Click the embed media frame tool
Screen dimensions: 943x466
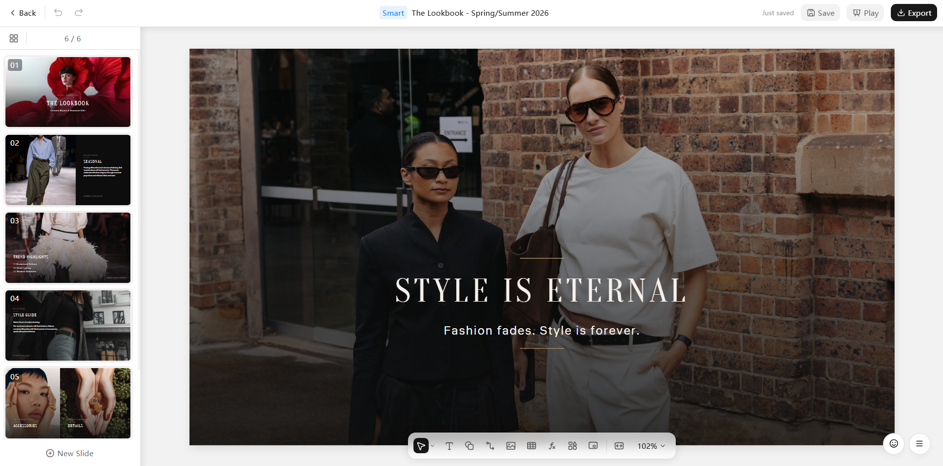tap(593, 446)
